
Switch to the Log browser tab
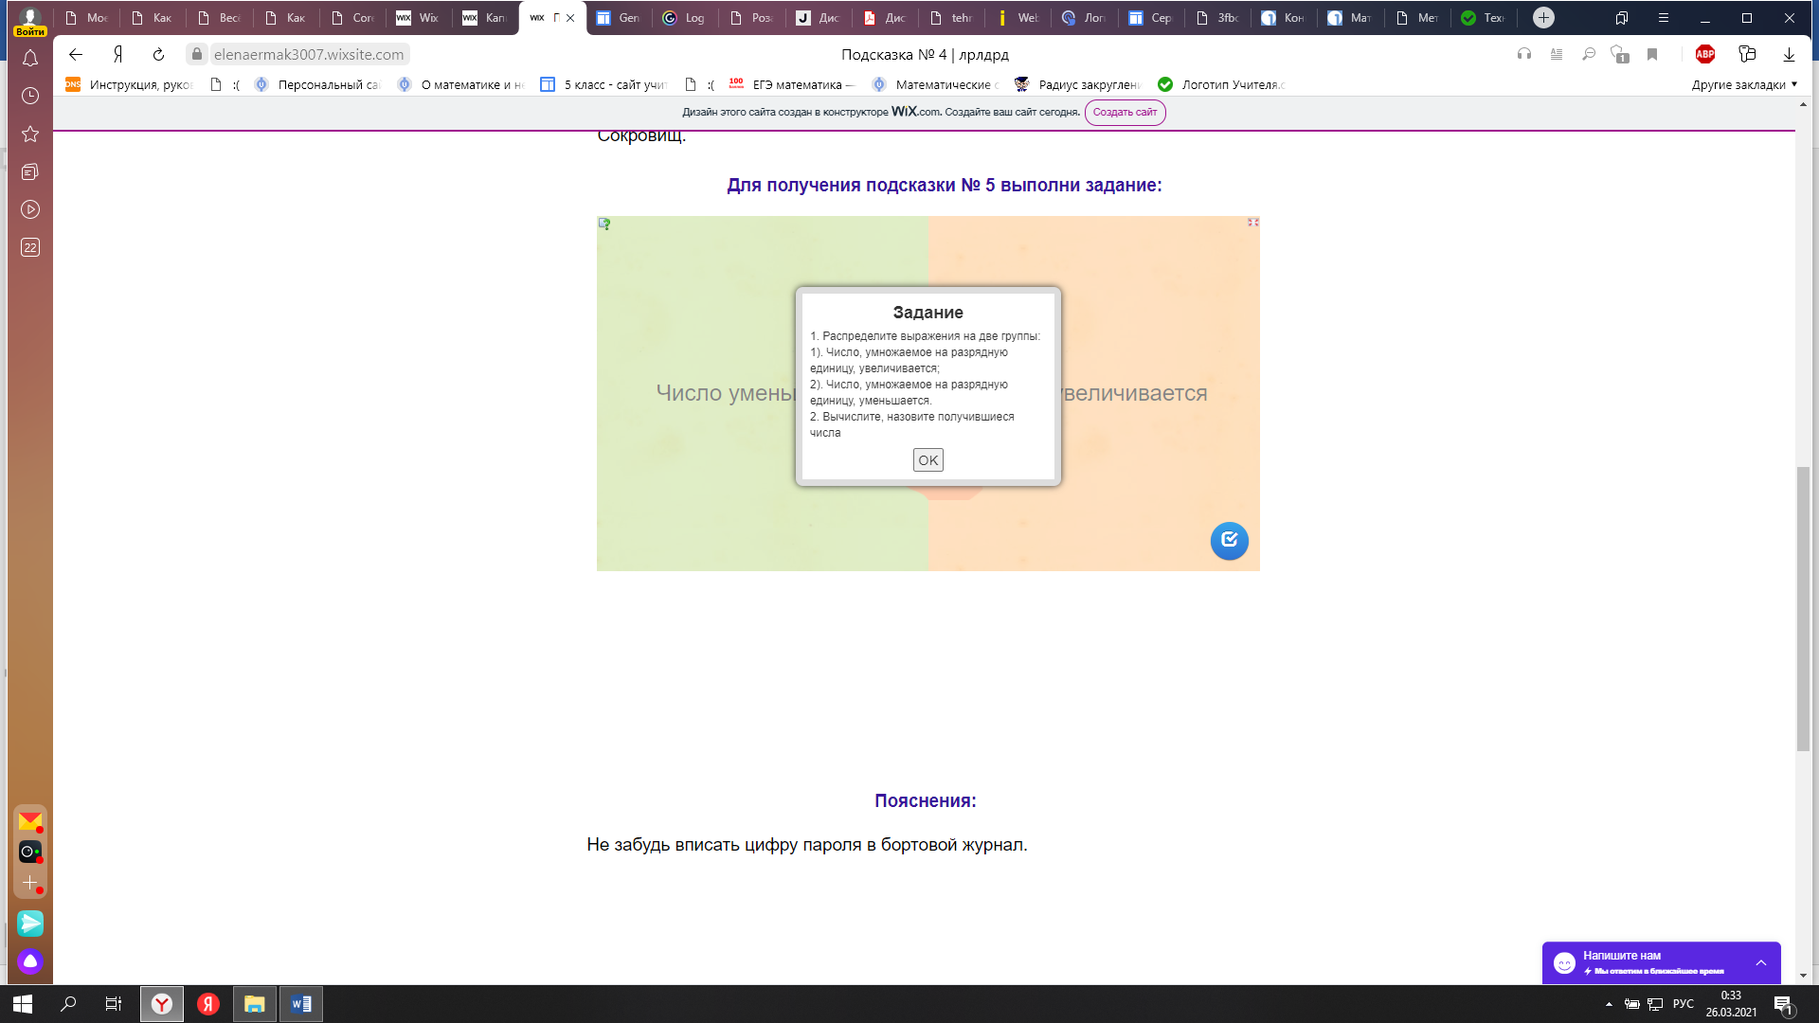tap(684, 17)
